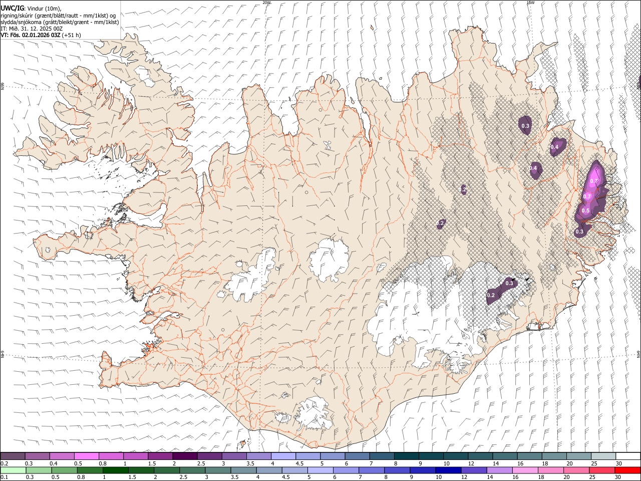The image size is (641, 481).
Task: Click the white Hofsjökull ice cap in central Iceland
Action: [329, 259]
